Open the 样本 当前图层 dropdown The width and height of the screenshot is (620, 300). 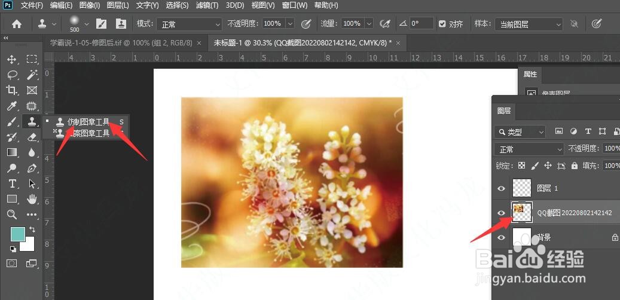[x=529, y=24]
